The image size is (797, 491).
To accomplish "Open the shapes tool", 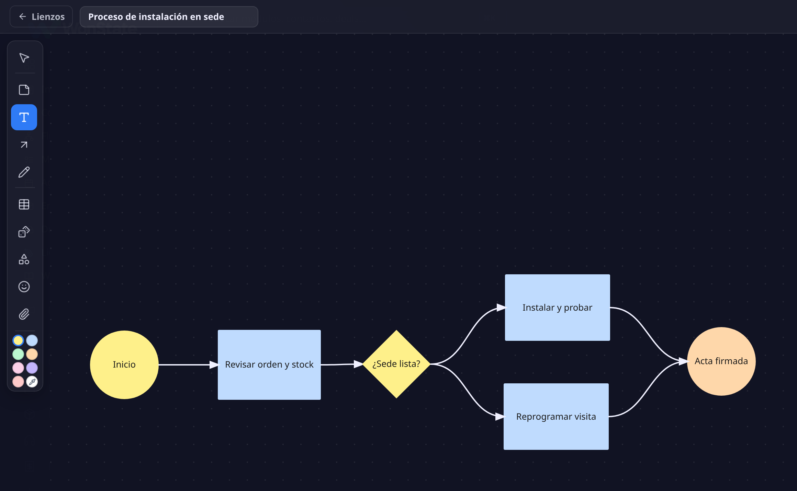I will click(x=24, y=259).
